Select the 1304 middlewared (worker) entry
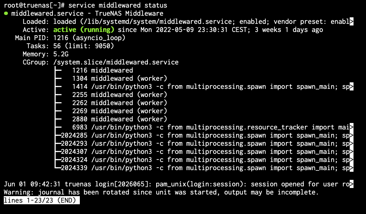 coord(120,79)
